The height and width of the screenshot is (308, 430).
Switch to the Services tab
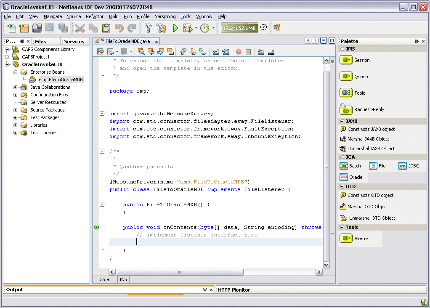(74, 42)
